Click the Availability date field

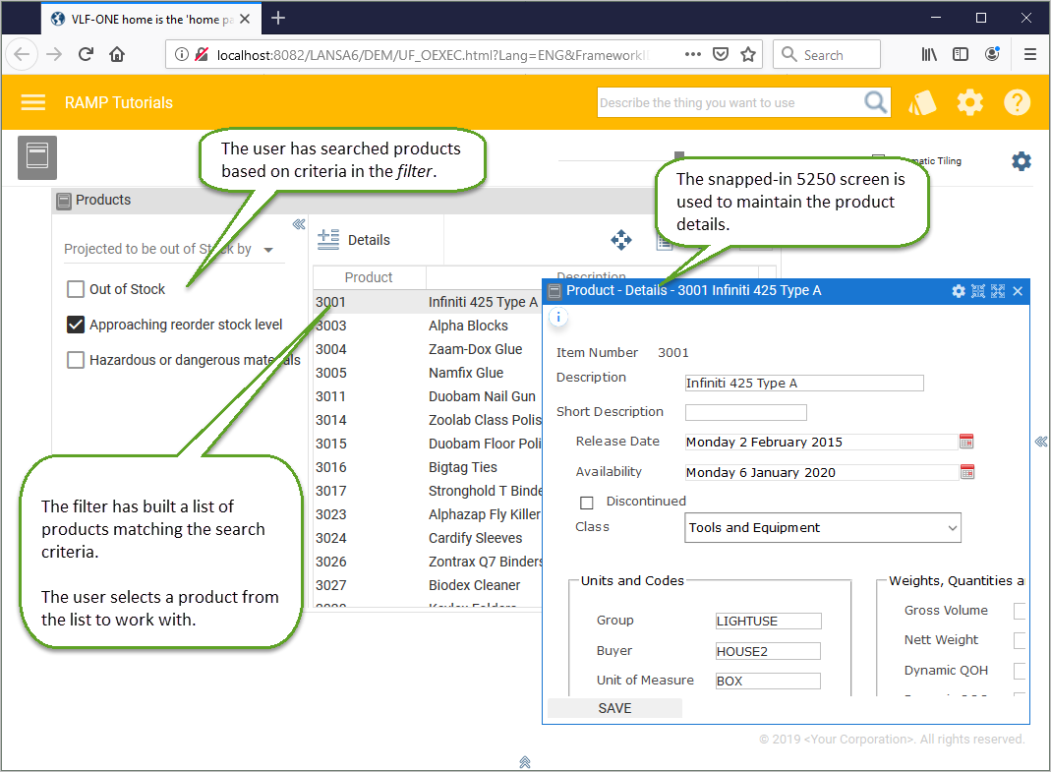[x=822, y=472]
